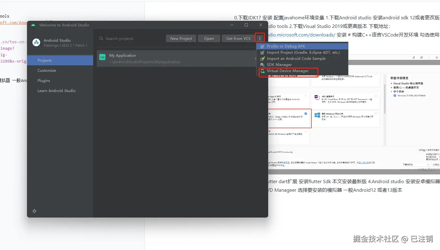Viewport: 440px width, 250px height.
Task: Switch to the Plugins section in the sidebar
Action: (44, 80)
